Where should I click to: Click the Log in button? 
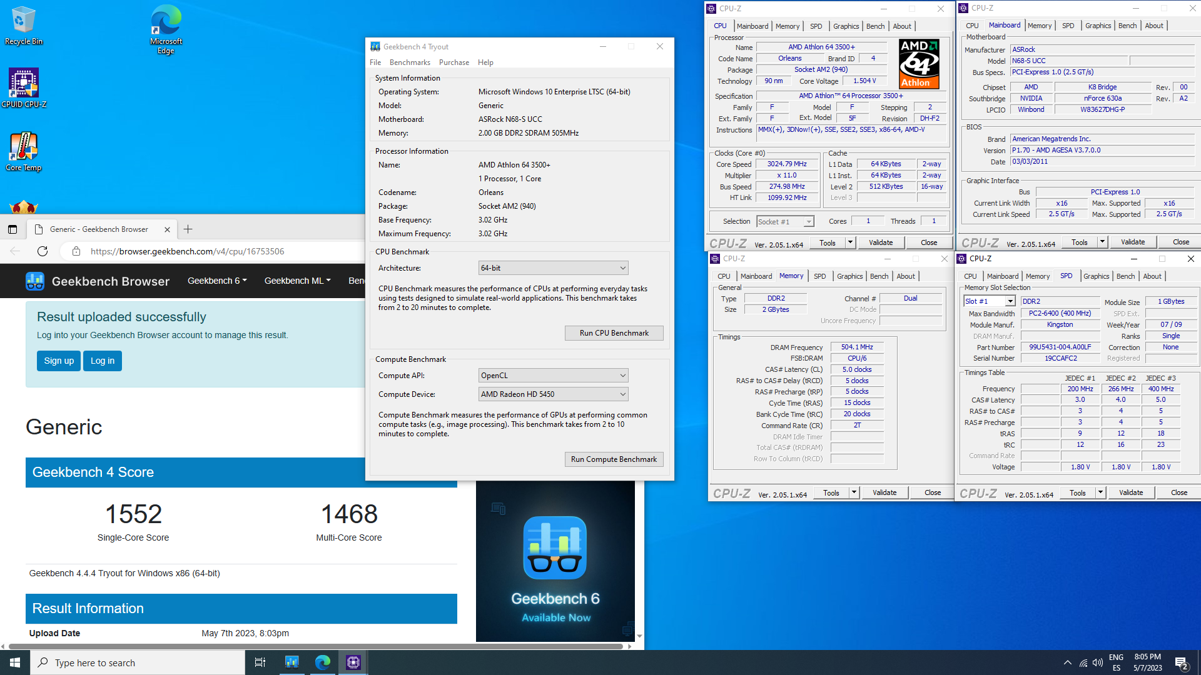click(x=103, y=361)
